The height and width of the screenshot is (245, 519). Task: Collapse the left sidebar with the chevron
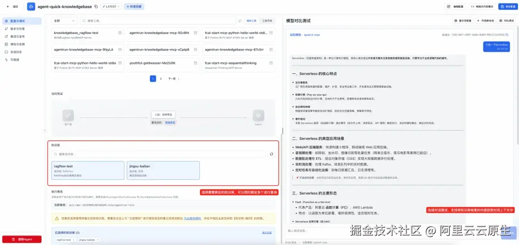[x=45, y=130]
